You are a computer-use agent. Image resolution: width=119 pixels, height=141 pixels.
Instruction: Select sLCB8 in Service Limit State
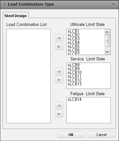74,65
